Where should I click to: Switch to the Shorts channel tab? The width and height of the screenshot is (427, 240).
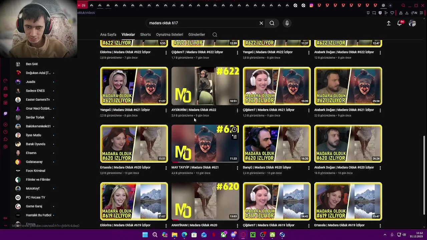click(x=145, y=35)
